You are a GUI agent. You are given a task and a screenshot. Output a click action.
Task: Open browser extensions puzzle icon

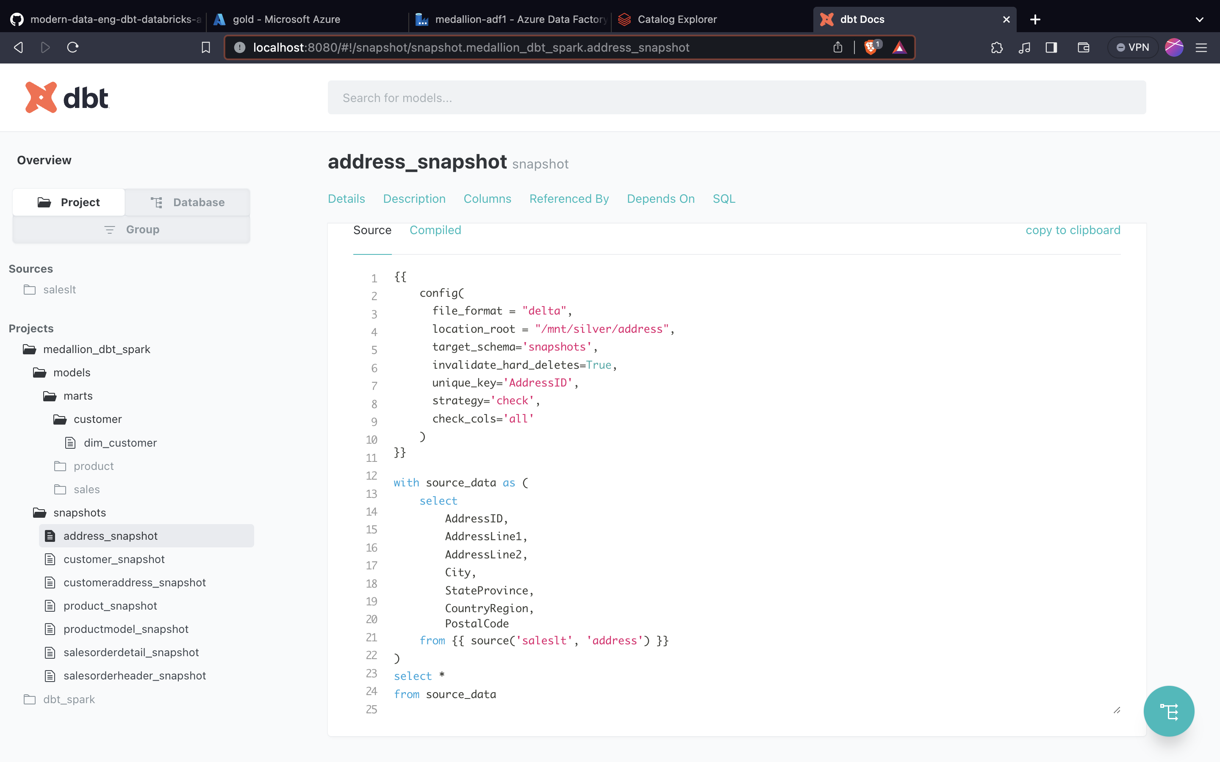pyautogui.click(x=997, y=47)
